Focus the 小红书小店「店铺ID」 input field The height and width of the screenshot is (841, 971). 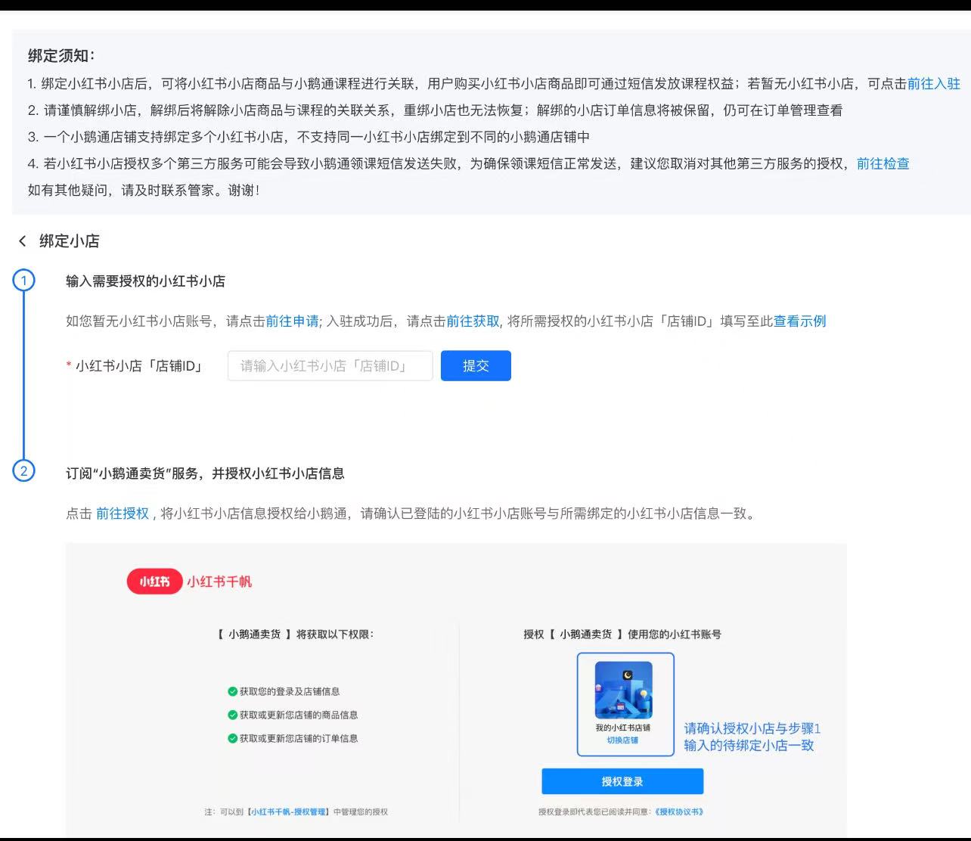(330, 366)
